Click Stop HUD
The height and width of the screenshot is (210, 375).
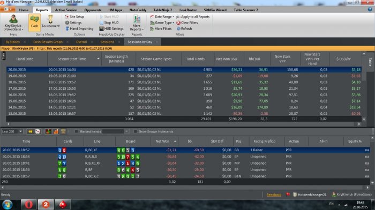[x=109, y=22]
